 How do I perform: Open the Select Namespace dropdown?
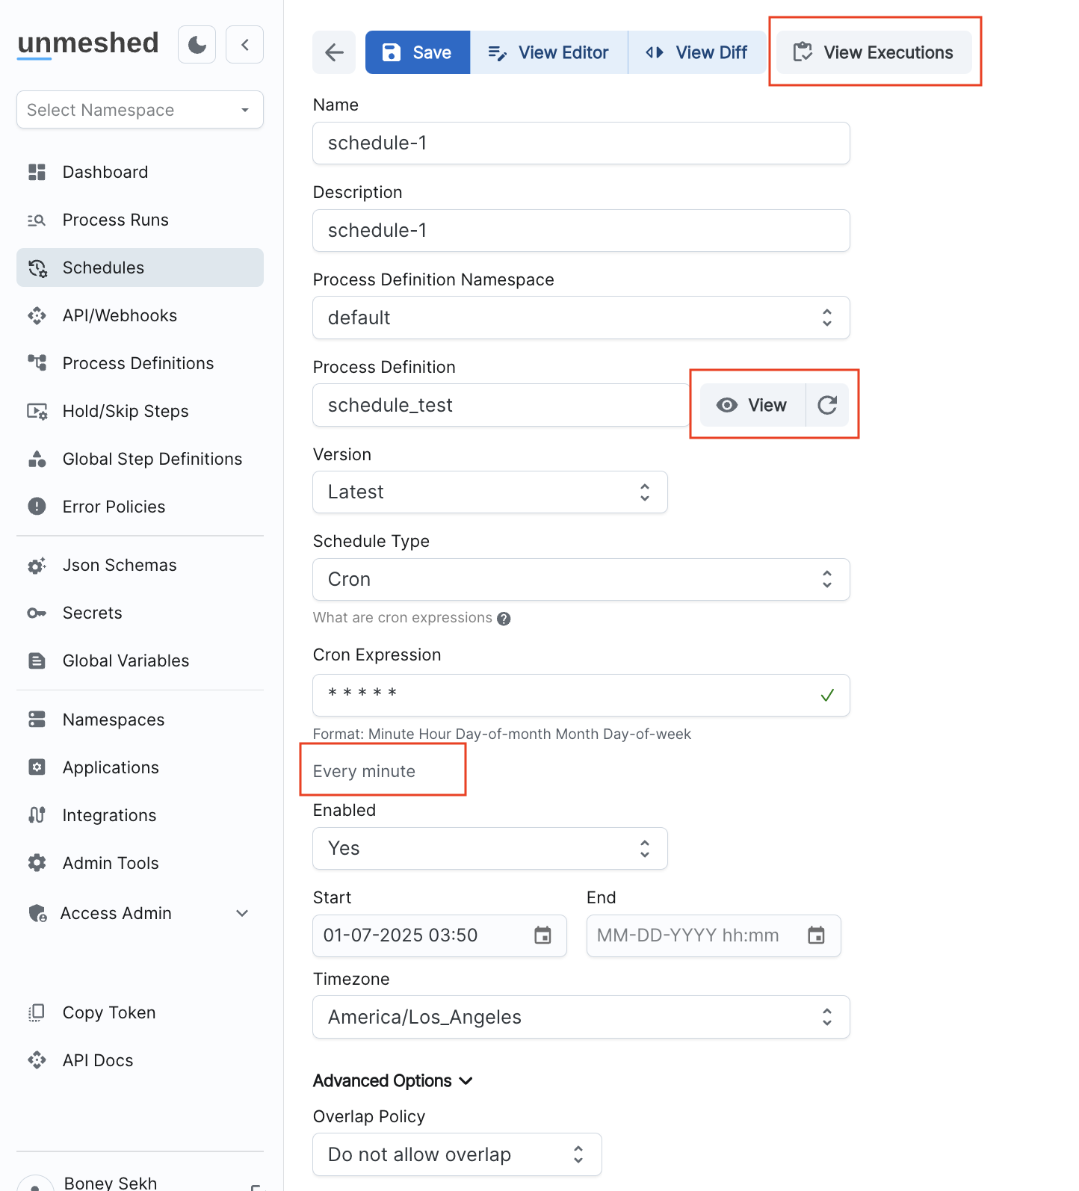(140, 110)
